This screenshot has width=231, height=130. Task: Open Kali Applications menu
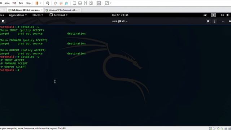point(18,15)
